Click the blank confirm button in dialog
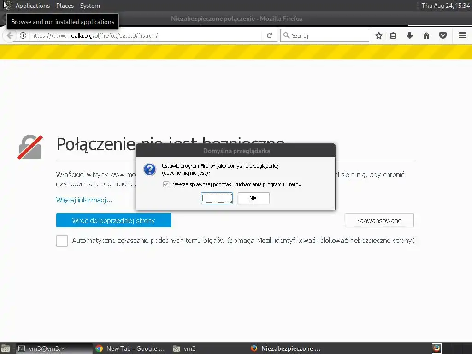The width and height of the screenshot is (472, 354). [217, 198]
